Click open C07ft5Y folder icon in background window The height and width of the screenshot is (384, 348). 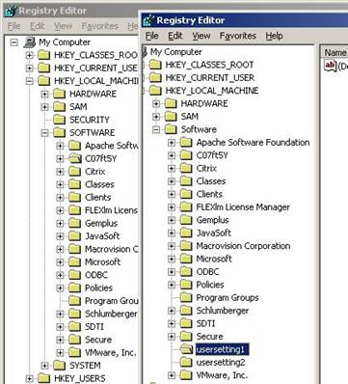pos(74,158)
